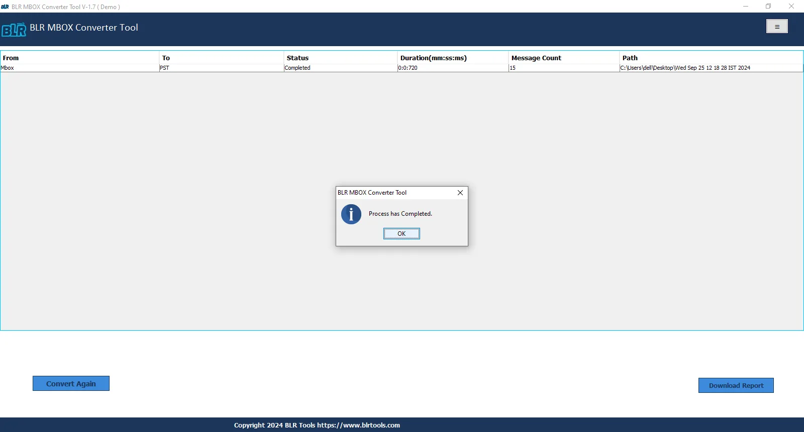Select the Mbox cell in From column
This screenshot has width=804, height=432.
point(80,68)
